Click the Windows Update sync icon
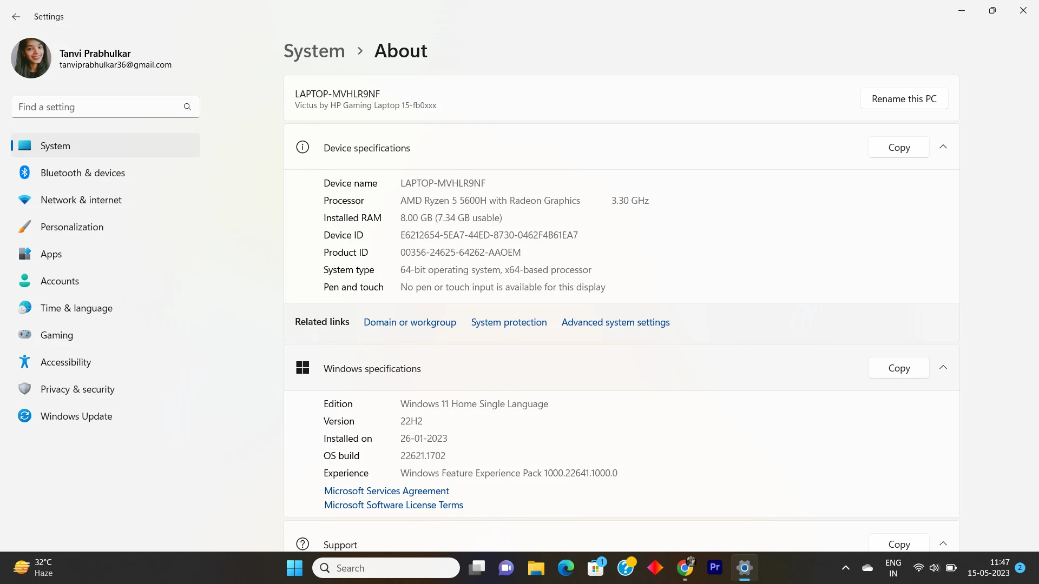This screenshot has height=584, width=1039. 24,416
